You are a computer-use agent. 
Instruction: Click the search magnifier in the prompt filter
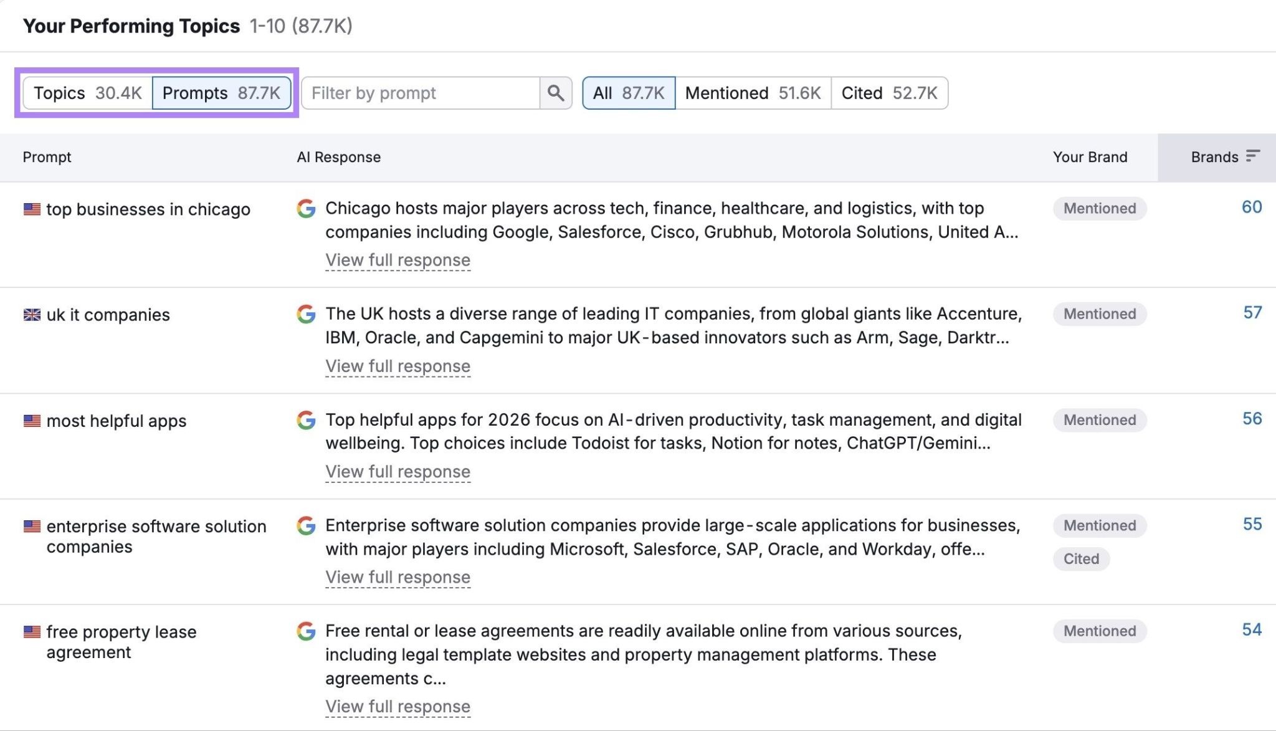555,93
